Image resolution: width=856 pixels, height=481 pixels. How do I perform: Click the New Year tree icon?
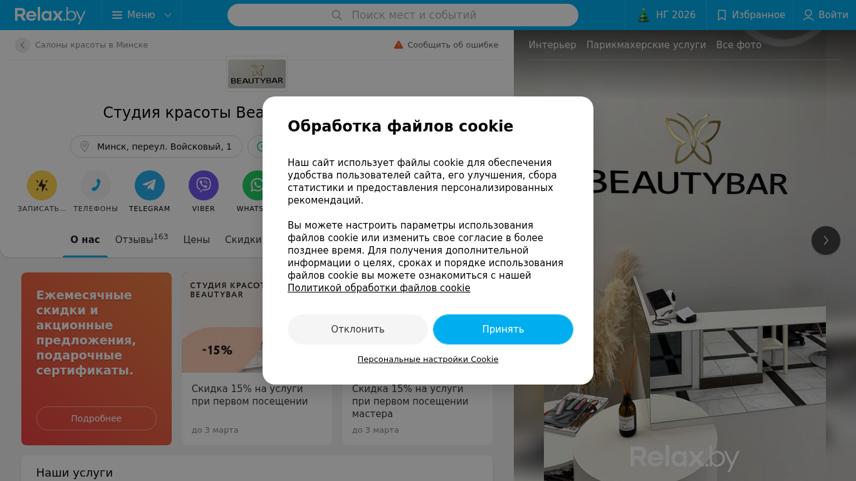click(644, 15)
